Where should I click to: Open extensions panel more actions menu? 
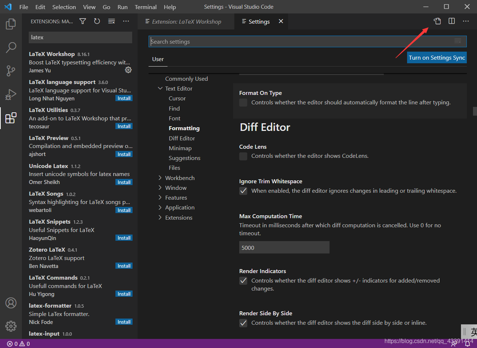(x=126, y=21)
